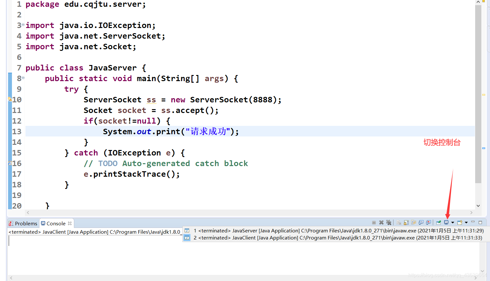Viewport: 490px width, 281px height.
Task: Click 'if(socket!=null)' on line 12
Action: tap(122, 121)
